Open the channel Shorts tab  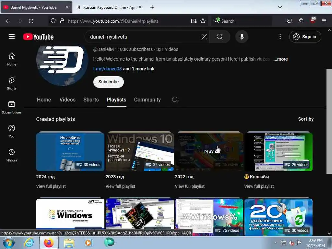click(x=91, y=100)
